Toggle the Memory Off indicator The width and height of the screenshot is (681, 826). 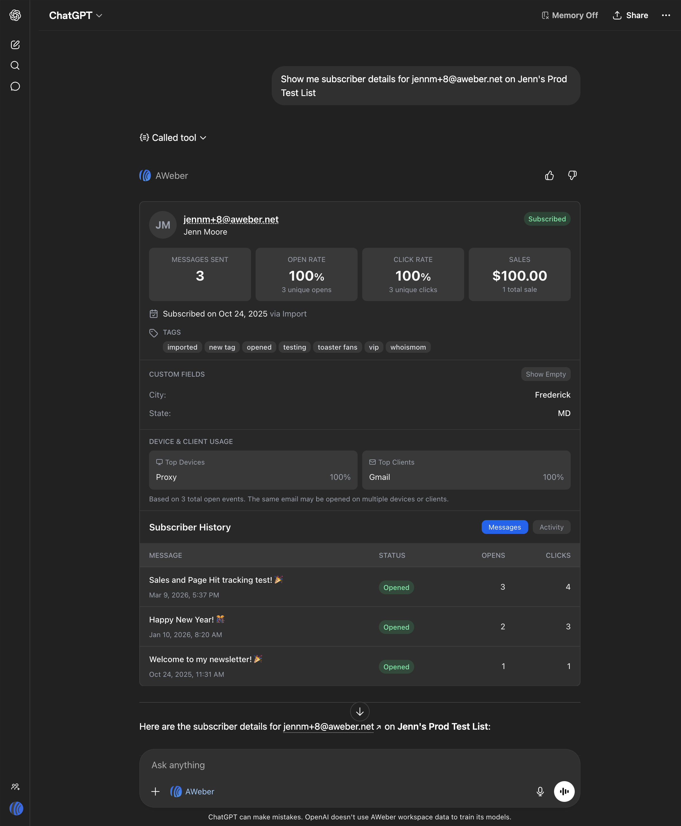[570, 15]
